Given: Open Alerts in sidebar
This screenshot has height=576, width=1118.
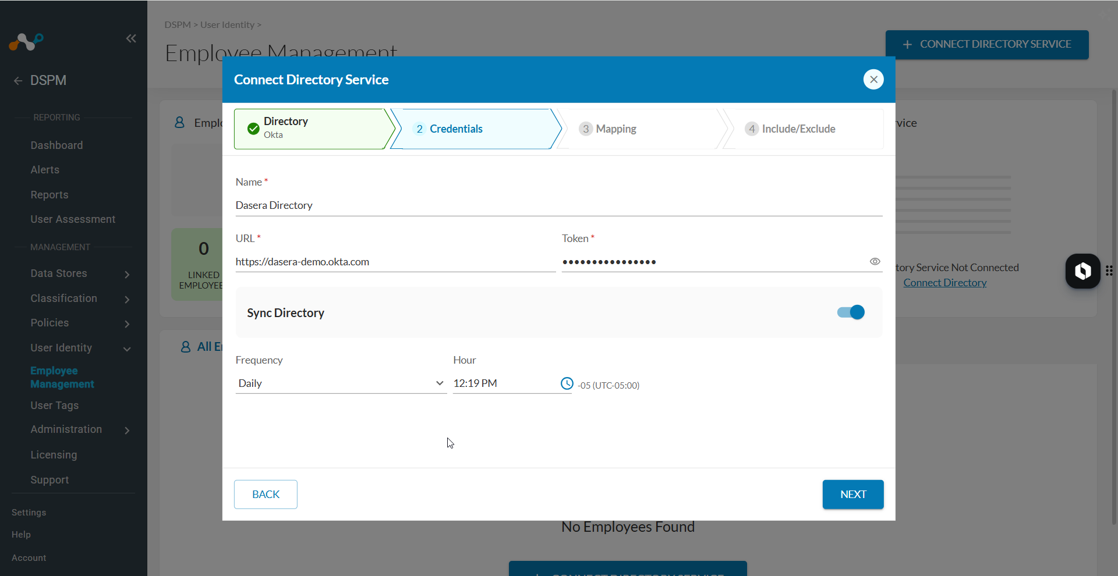Looking at the screenshot, I should coord(45,170).
